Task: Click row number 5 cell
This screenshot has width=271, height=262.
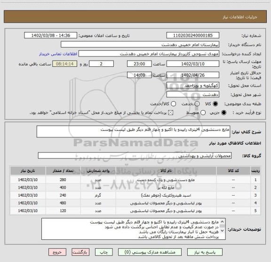Action: coord(255,211)
